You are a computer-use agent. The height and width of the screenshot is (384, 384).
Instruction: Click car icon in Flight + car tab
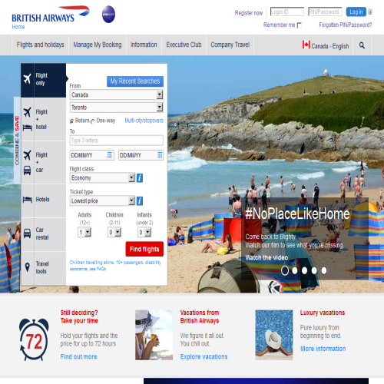28,170
